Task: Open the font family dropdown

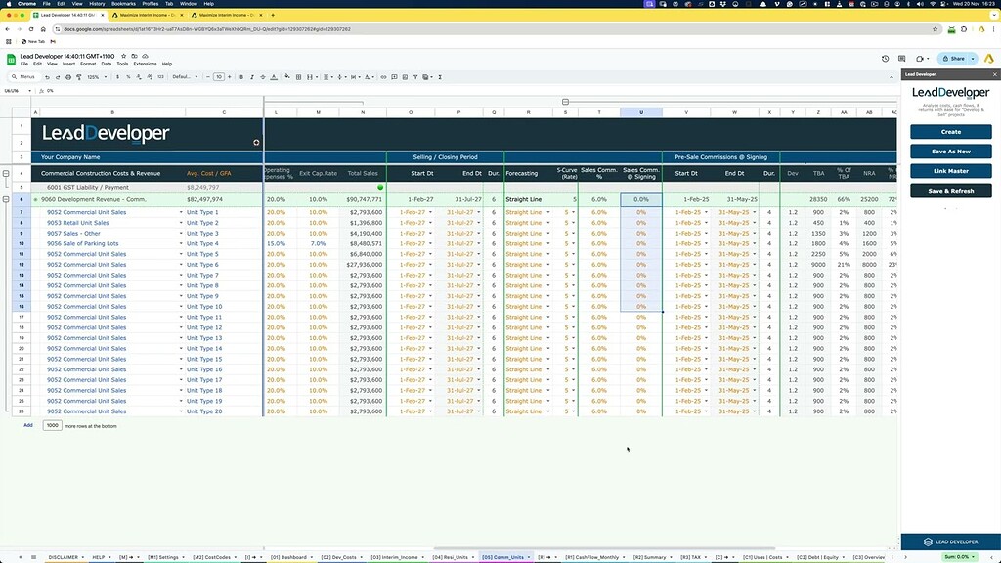Action: [x=185, y=77]
